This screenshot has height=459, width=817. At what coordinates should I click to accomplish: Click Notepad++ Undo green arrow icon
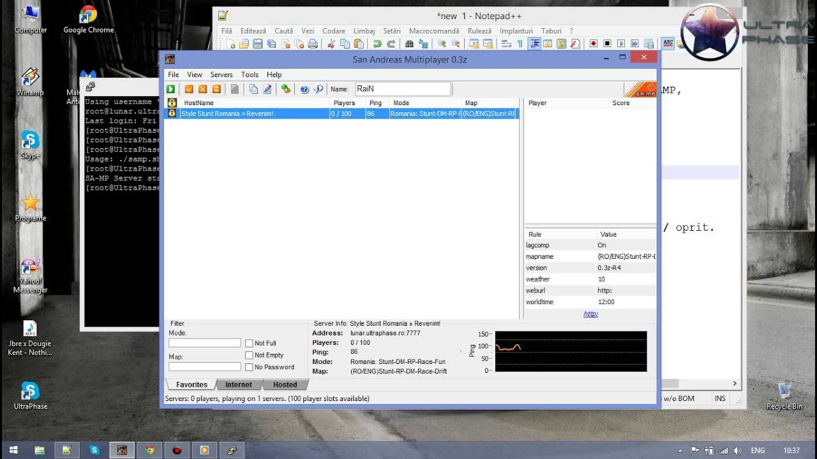point(377,44)
